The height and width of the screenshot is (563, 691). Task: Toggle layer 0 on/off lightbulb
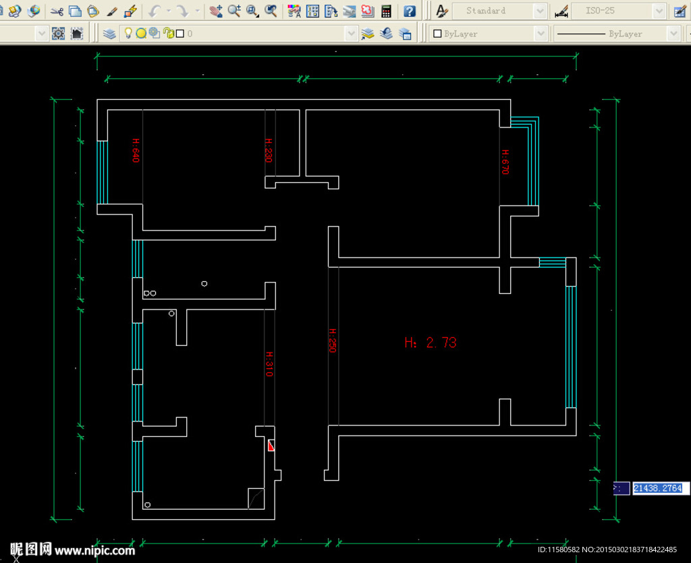(x=128, y=33)
